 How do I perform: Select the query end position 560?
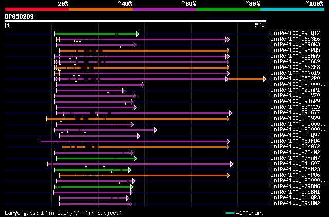260,25
